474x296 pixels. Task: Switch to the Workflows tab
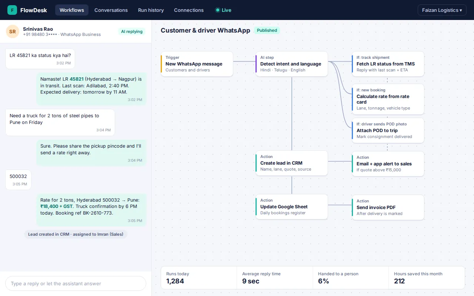[x=72, y=10]
